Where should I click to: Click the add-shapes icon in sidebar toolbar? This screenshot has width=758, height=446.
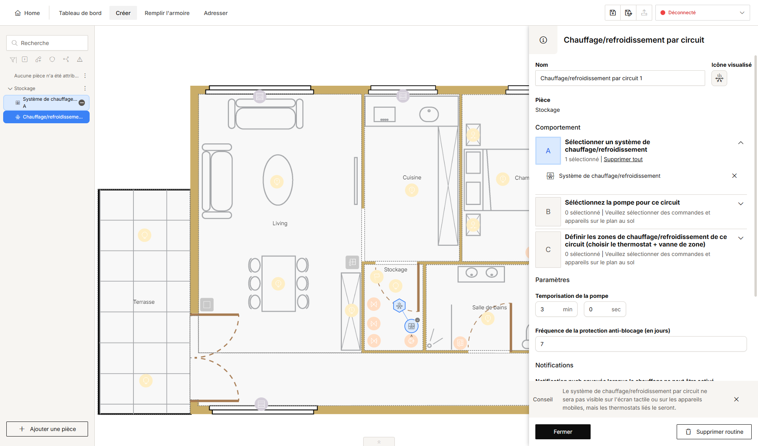point(38,59)
